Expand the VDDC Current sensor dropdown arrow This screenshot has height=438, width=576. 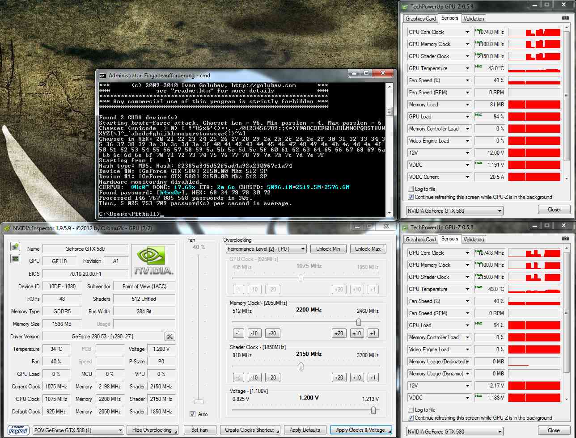[468, 177]
